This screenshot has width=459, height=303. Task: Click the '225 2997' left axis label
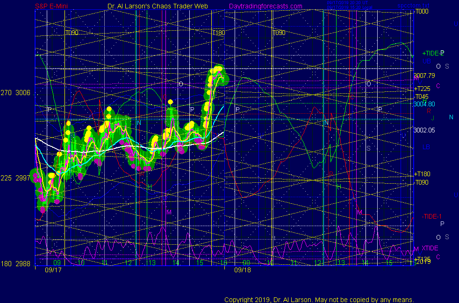15,178
